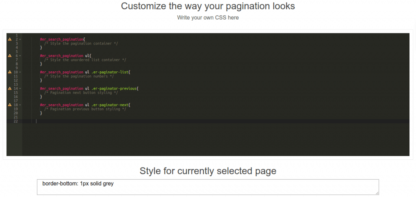Collapse the er-paginator-list block at line 10
Image resolution: width=416 pixels, height=197 pixels.
(x=20, y=72)
